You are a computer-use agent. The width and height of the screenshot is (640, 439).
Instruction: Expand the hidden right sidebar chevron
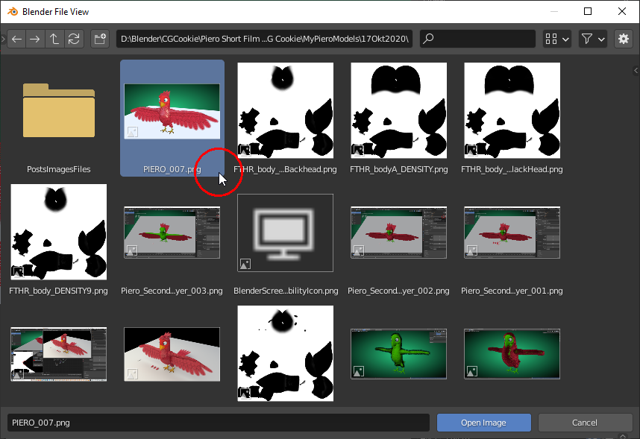click(635, 69)
